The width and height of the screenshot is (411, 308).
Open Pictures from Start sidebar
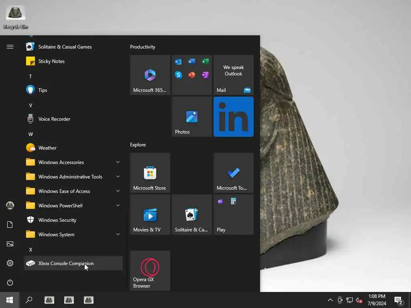coord(10,244)
